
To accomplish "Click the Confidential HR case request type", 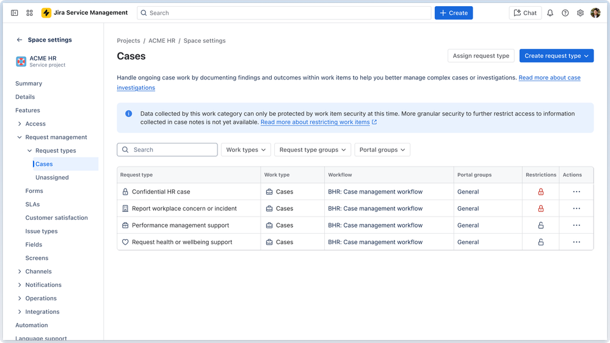I will [161, 192].
